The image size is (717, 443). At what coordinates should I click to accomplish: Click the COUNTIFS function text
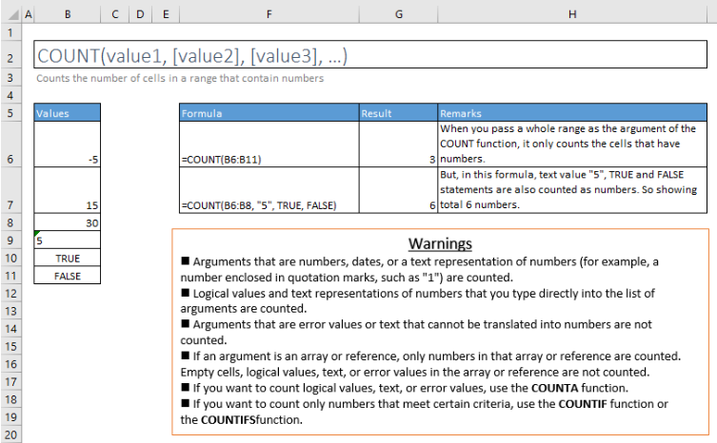click(x=229, y=419)
